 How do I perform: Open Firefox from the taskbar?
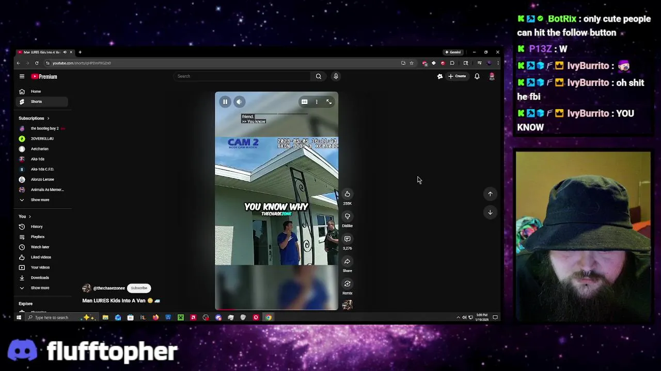coord(155,317)
